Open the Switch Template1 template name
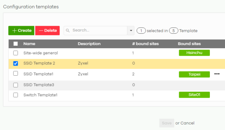 coord(40,95)
